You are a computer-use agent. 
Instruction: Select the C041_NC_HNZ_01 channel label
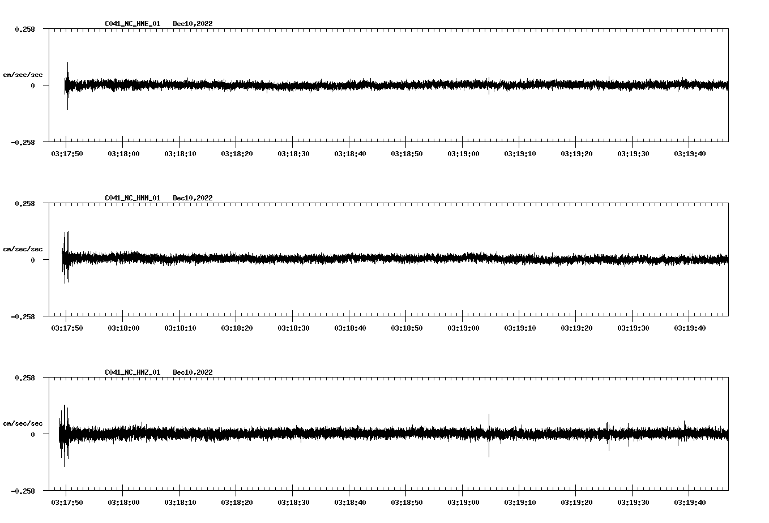coord(131,372)
